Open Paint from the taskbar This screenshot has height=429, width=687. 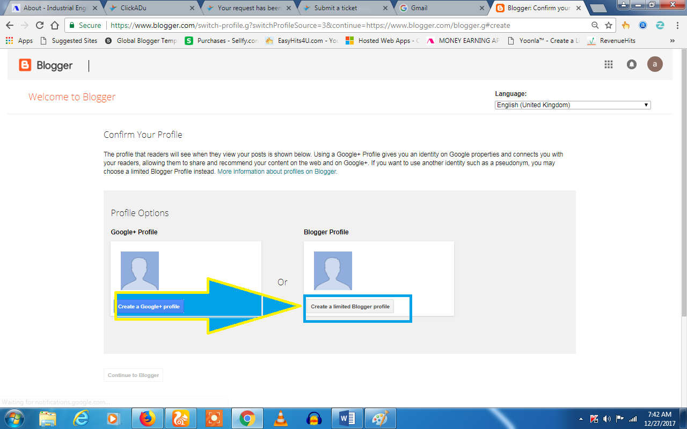click(380, 418)
